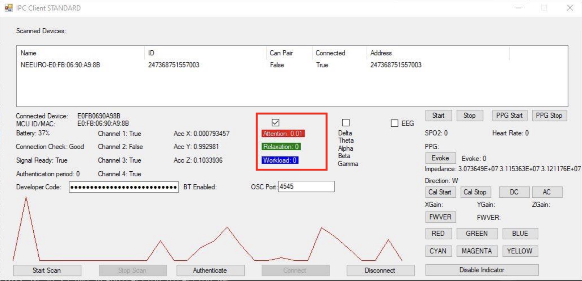Choose the MAGENTA indicator color

(x=477, y=251)
